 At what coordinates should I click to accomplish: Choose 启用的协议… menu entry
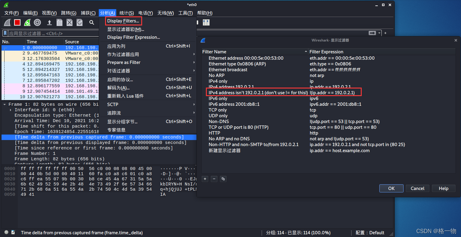[148, 79]
